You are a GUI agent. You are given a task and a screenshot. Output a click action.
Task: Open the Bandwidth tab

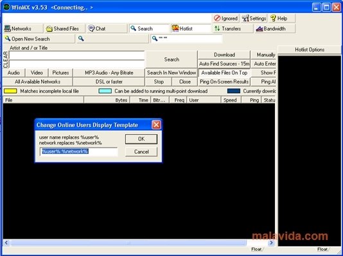click(275, 29)
